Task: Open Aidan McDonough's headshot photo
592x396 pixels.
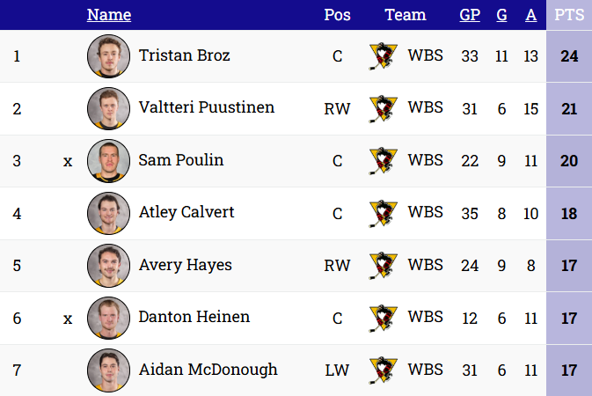Action: 108,370
